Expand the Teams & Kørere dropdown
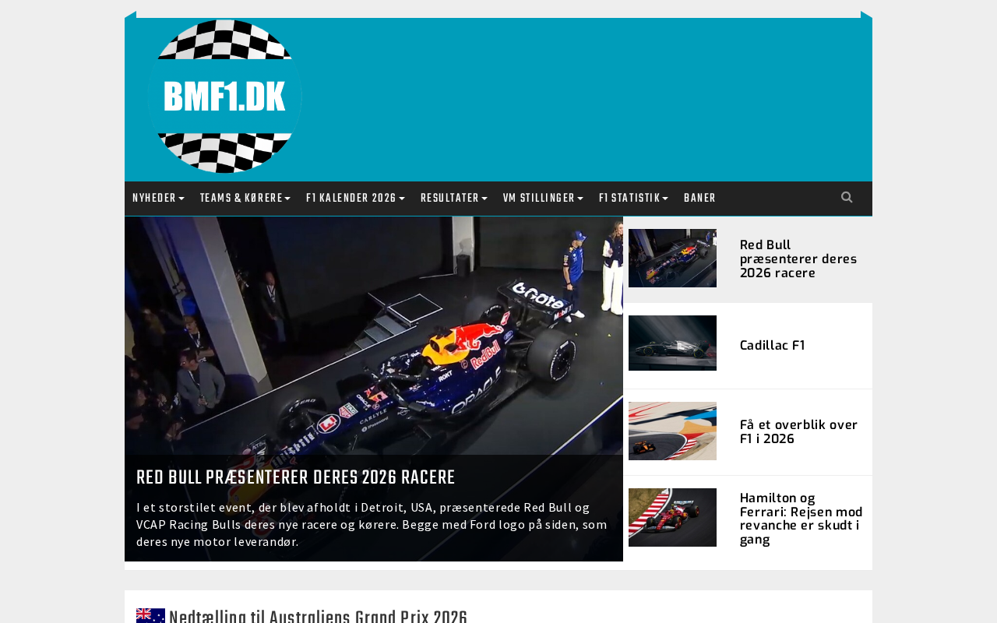Screen dimensions: 997x623 (x=245, y=199)
